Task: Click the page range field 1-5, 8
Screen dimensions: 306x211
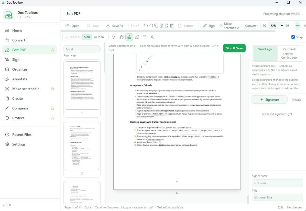Action: tap(82, 49)
